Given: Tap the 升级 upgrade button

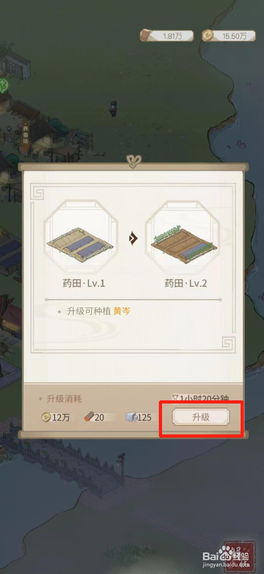Looking at the screenshot, I should click(x=201, y=417).
